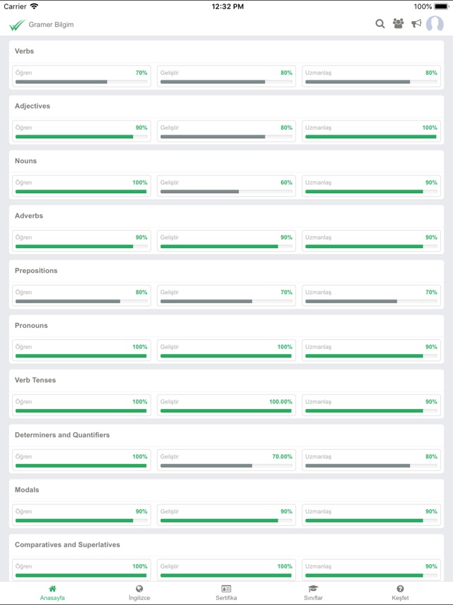Select the Prepositions Geliştir 70% card
The width and height of the screenshot is (453, 605).
coord(226,296)
